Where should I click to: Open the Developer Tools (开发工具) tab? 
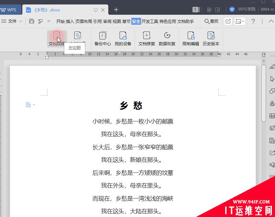click(150, 21)
